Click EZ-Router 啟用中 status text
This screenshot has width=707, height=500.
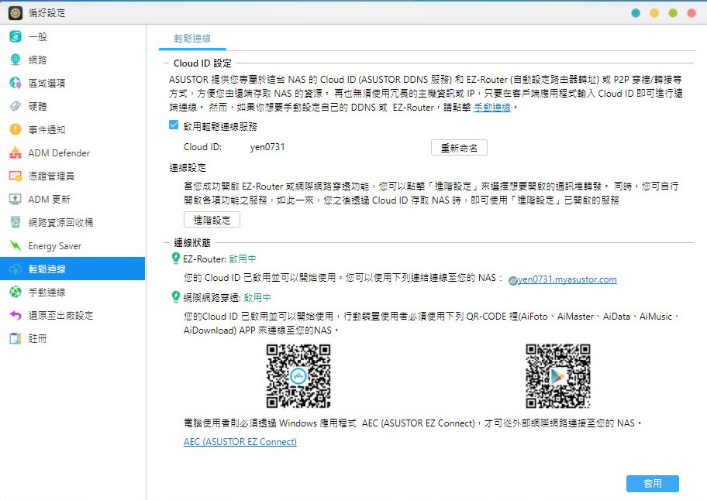pos(242,259)
